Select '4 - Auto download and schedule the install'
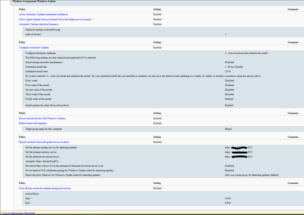The image size is (304, 215). coord(246,53)
